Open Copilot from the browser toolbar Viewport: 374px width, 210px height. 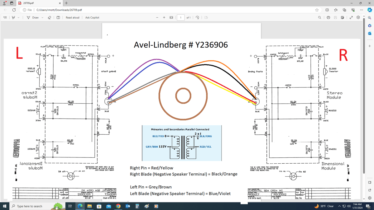pyautogui.click(x=370, y=10)
